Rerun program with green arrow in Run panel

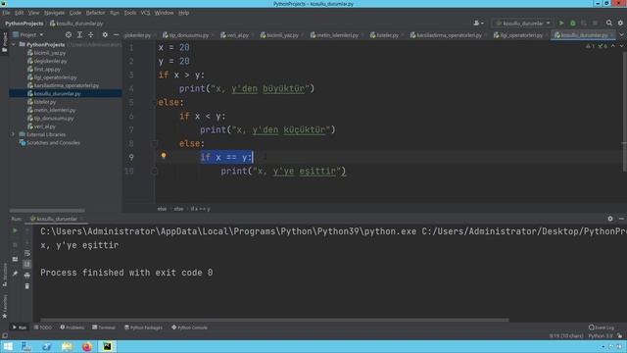tap(15, 231)
